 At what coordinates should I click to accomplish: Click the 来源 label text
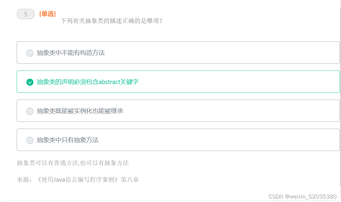pos(25,179)
